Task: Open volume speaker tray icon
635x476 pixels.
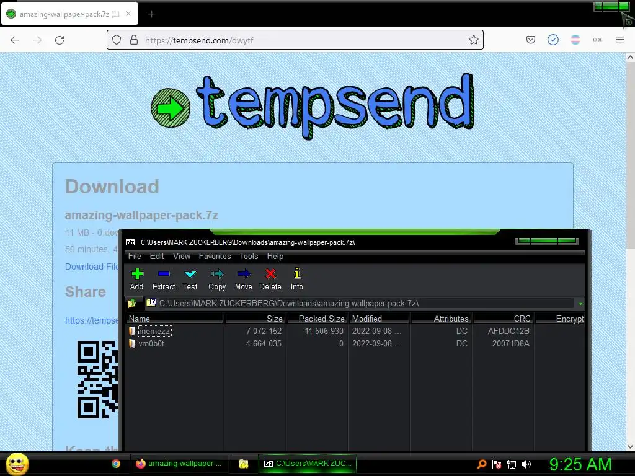Action: coord(526,464)
